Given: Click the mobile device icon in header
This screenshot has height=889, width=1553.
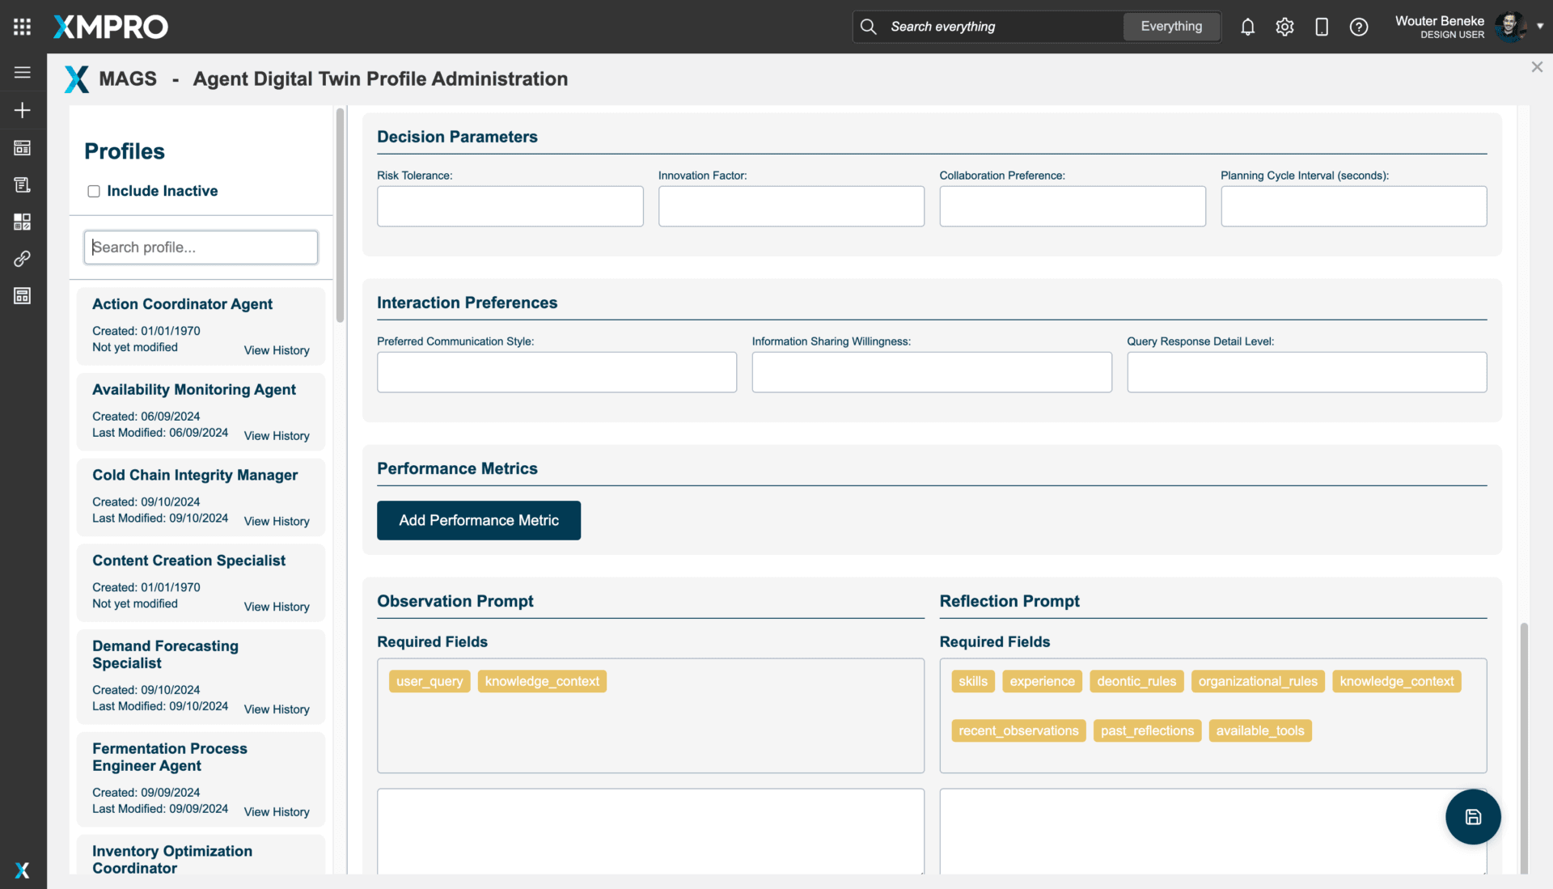Looking at the screenshot, I should (1322, 27).
